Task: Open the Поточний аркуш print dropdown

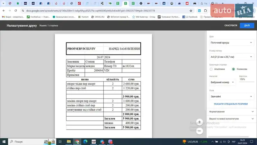Action: 231,43
